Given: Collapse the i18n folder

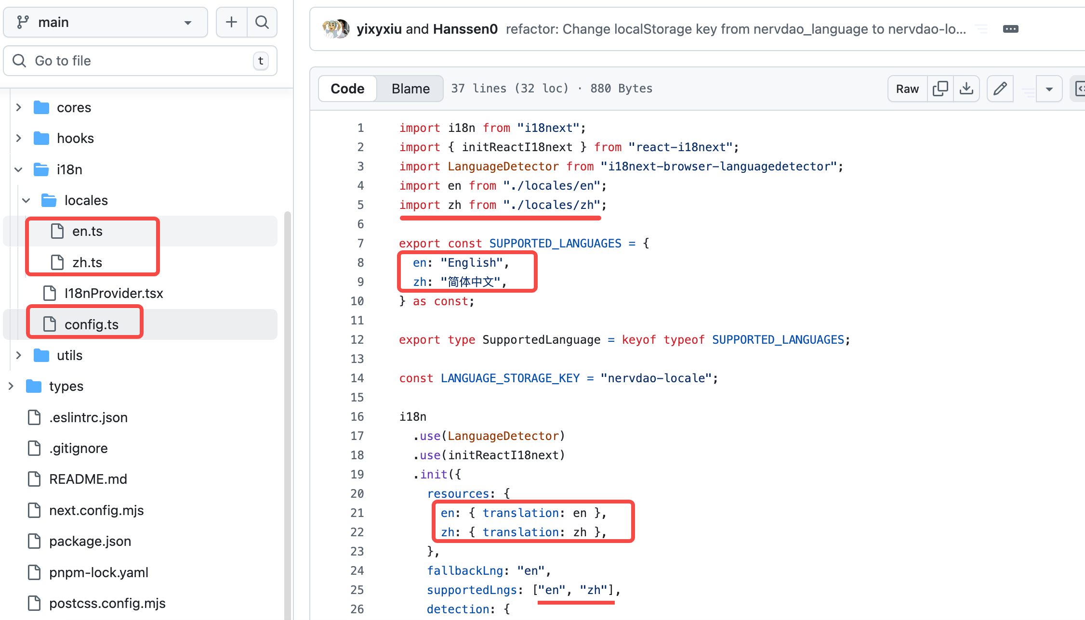Looking at the screenshot, I should (x=19, y=169).
